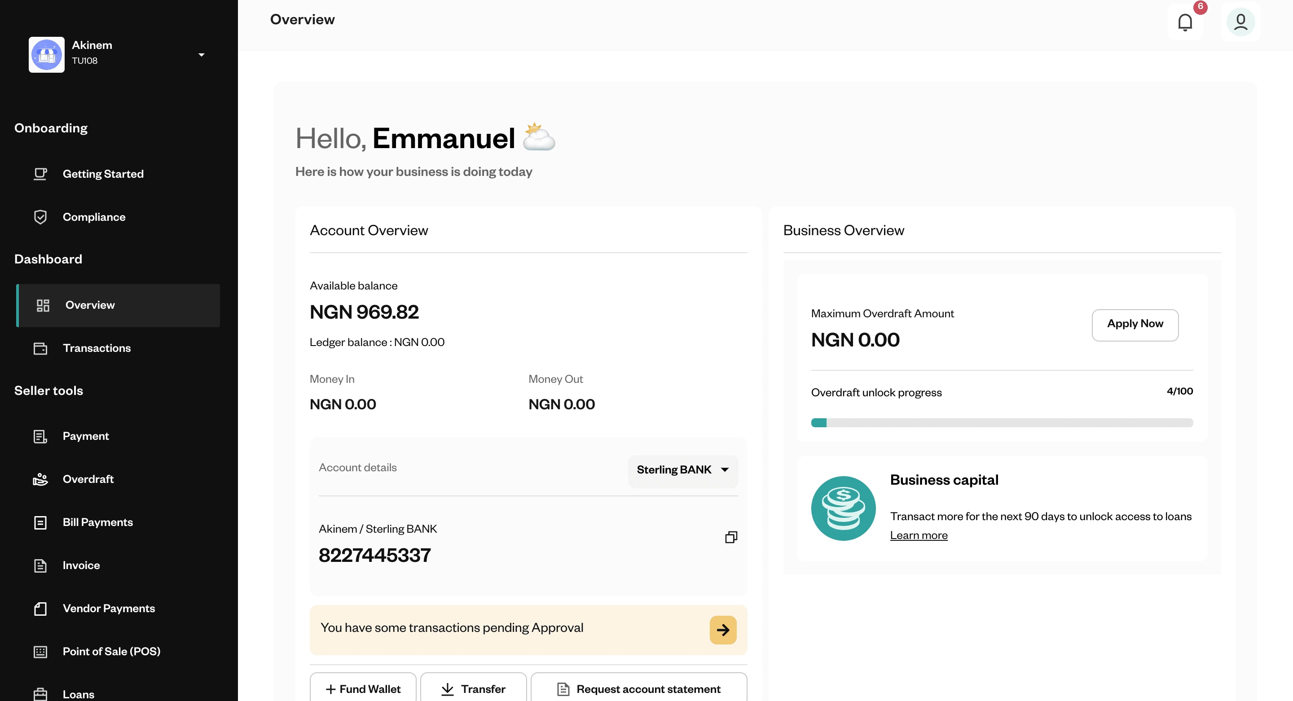Open the notifications bell icon

click(x=1185, y=22)
